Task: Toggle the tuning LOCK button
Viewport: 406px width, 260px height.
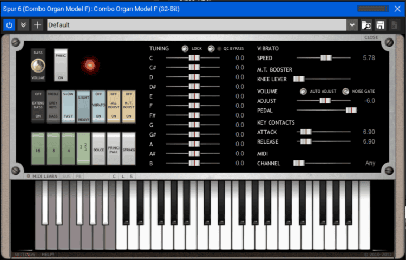Action: (185, 48)
